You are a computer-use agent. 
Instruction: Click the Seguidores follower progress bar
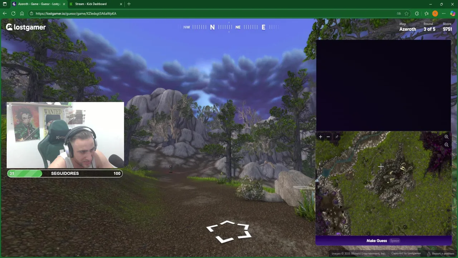[65, 173]
